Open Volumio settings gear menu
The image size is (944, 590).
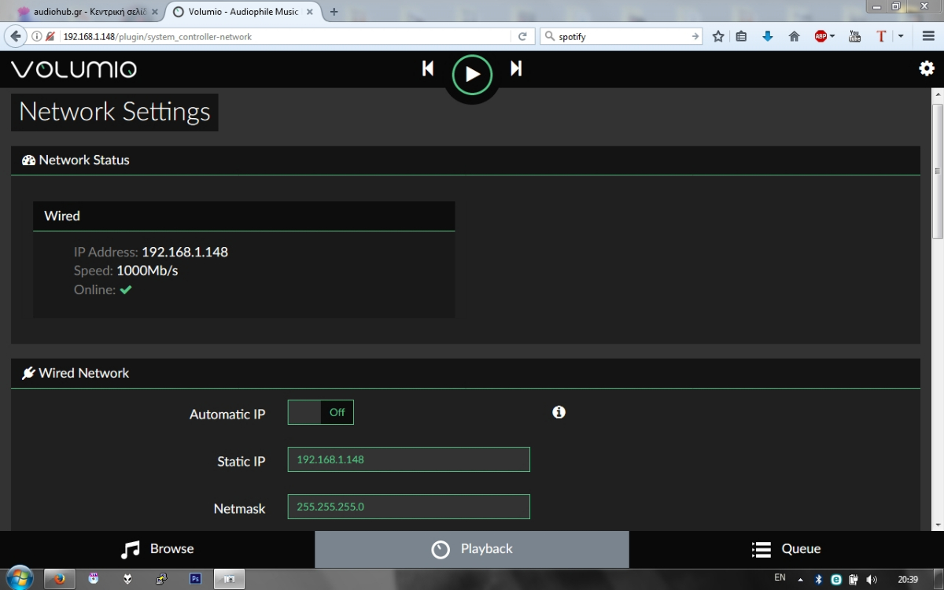pos(927,68)
